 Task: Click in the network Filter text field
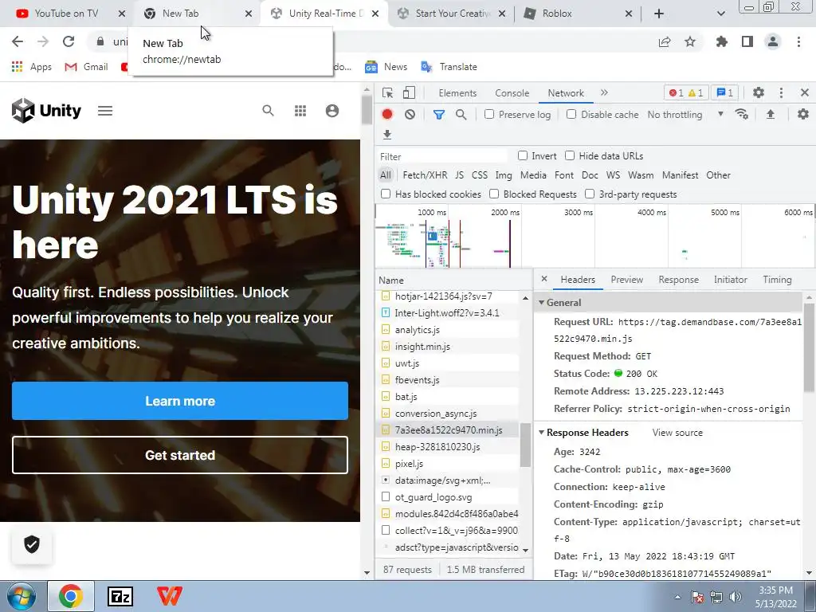pos(442,156)
